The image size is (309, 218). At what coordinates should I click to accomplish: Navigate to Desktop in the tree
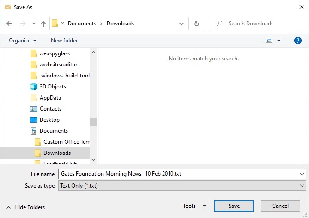coord(49,120)
